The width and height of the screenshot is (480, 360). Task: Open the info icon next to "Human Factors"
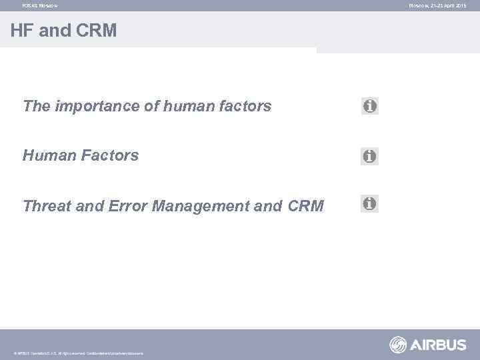click(x=369, y=156)
